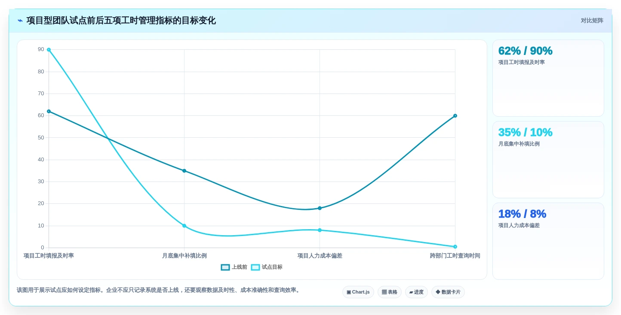Click x-axis label 月底集中补填比例

184,256
